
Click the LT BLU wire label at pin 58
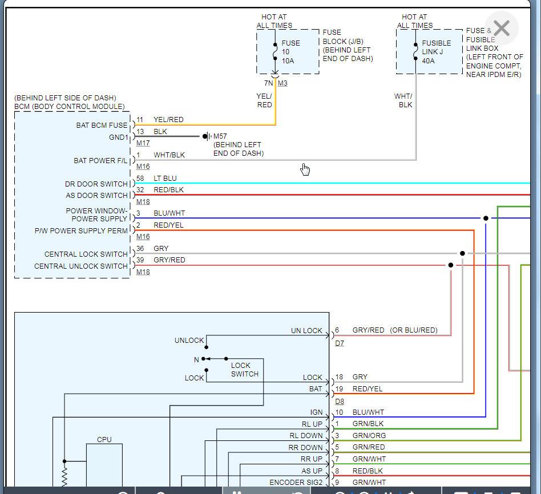click(x=165, y=179)
